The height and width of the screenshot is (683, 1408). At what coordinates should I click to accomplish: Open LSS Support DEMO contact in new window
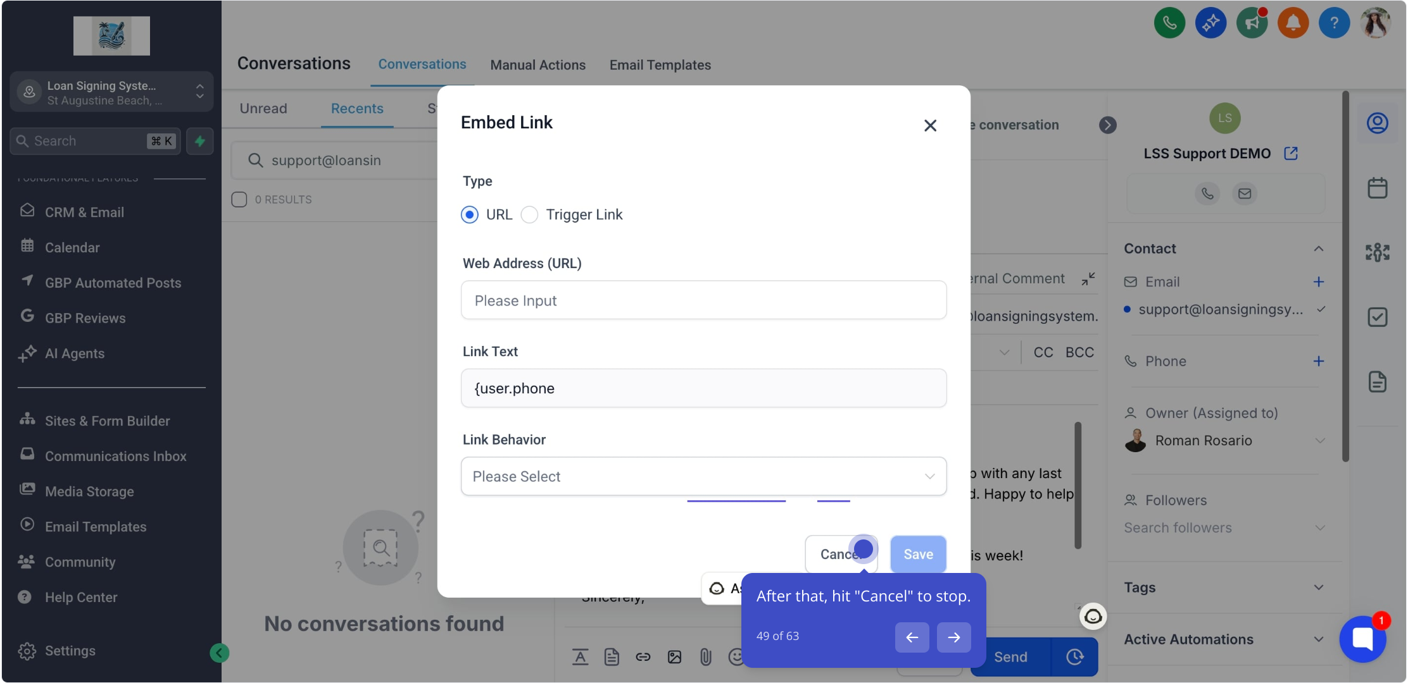click(x=1291, y=154)
